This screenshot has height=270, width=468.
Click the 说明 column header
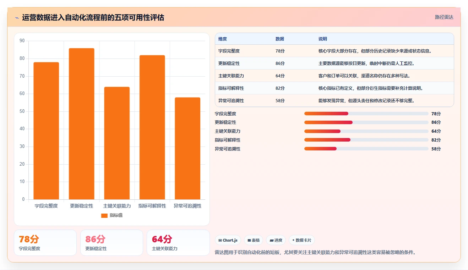323,39
